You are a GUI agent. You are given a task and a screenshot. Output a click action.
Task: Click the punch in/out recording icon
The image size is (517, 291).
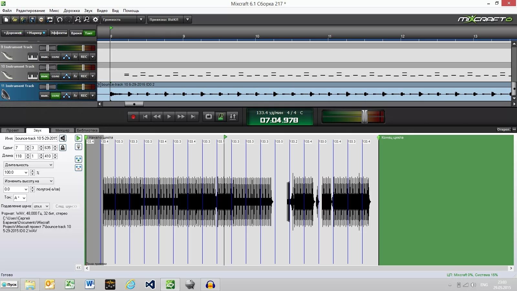(233, 117)
